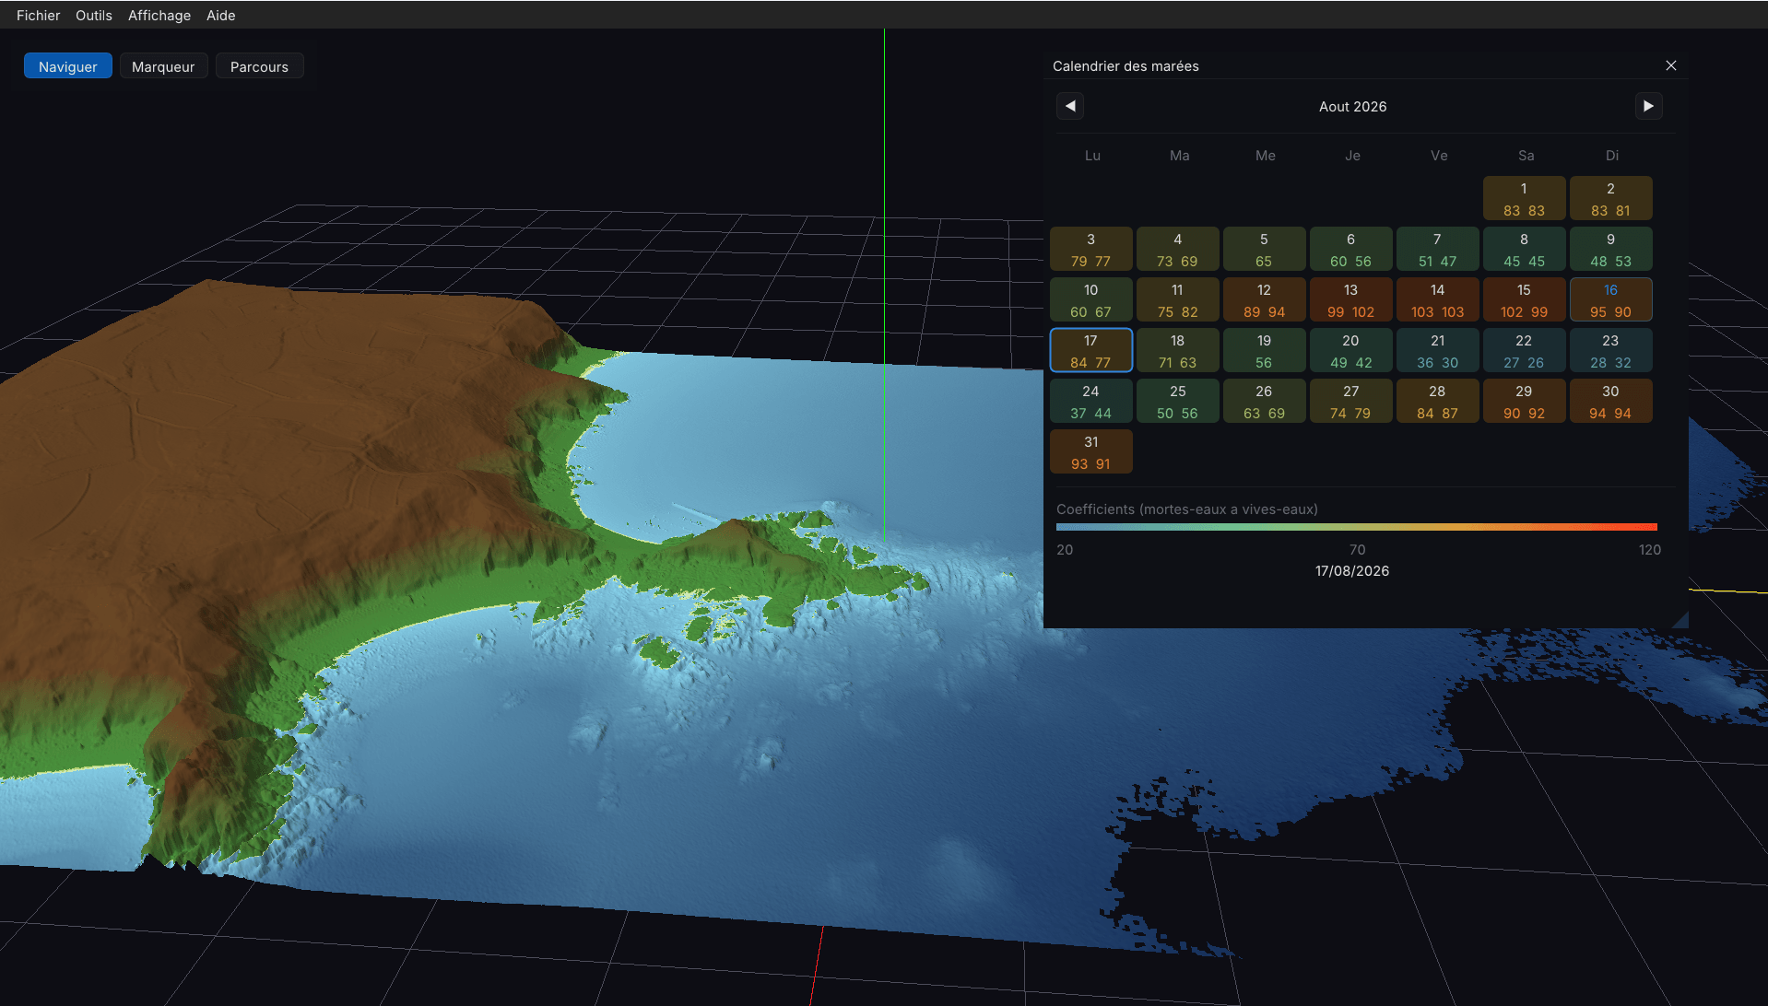The width and height of the screenshot is (1768, 1006).
Task: Select day 30 with coefficients 94 94
Action: (x=1610, y=402)
